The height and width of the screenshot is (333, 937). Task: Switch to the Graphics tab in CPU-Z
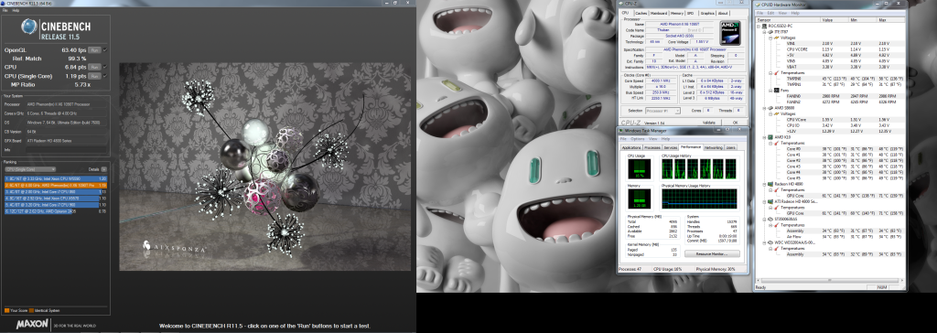point(707,13)
